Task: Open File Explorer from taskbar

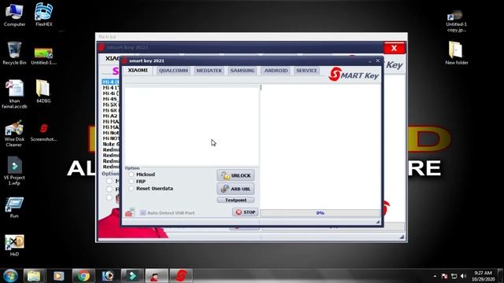Action: tap(34, 276)
